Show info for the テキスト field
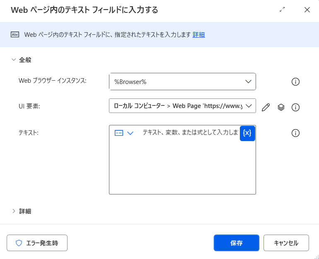The image size is (319, 259). coord(295,133)
